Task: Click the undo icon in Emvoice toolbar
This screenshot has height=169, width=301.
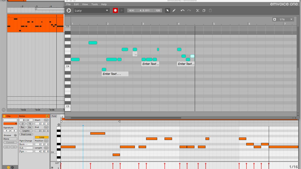Action: point(182,11)
